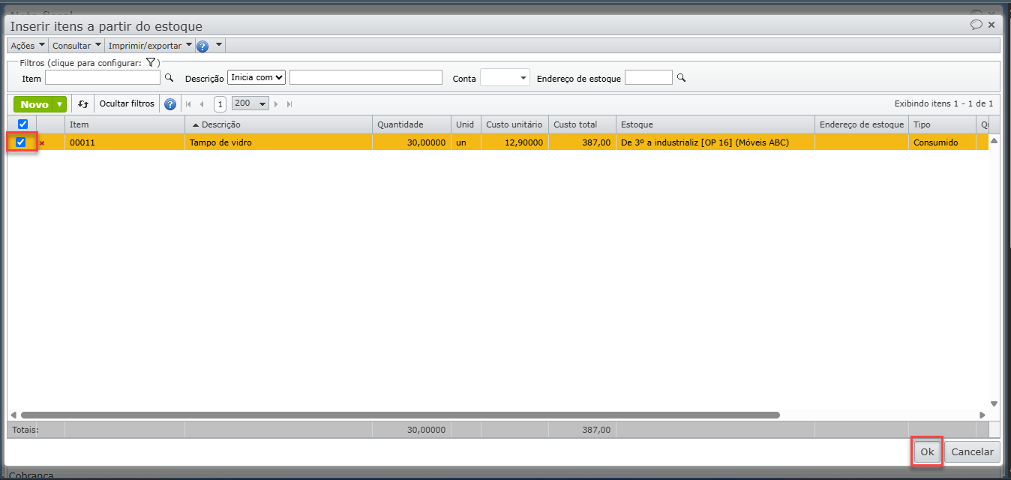This screenshot has height=480, width=1011.
Task: Focus the Endereço de estoque input field
Action: tap(649, 77)
